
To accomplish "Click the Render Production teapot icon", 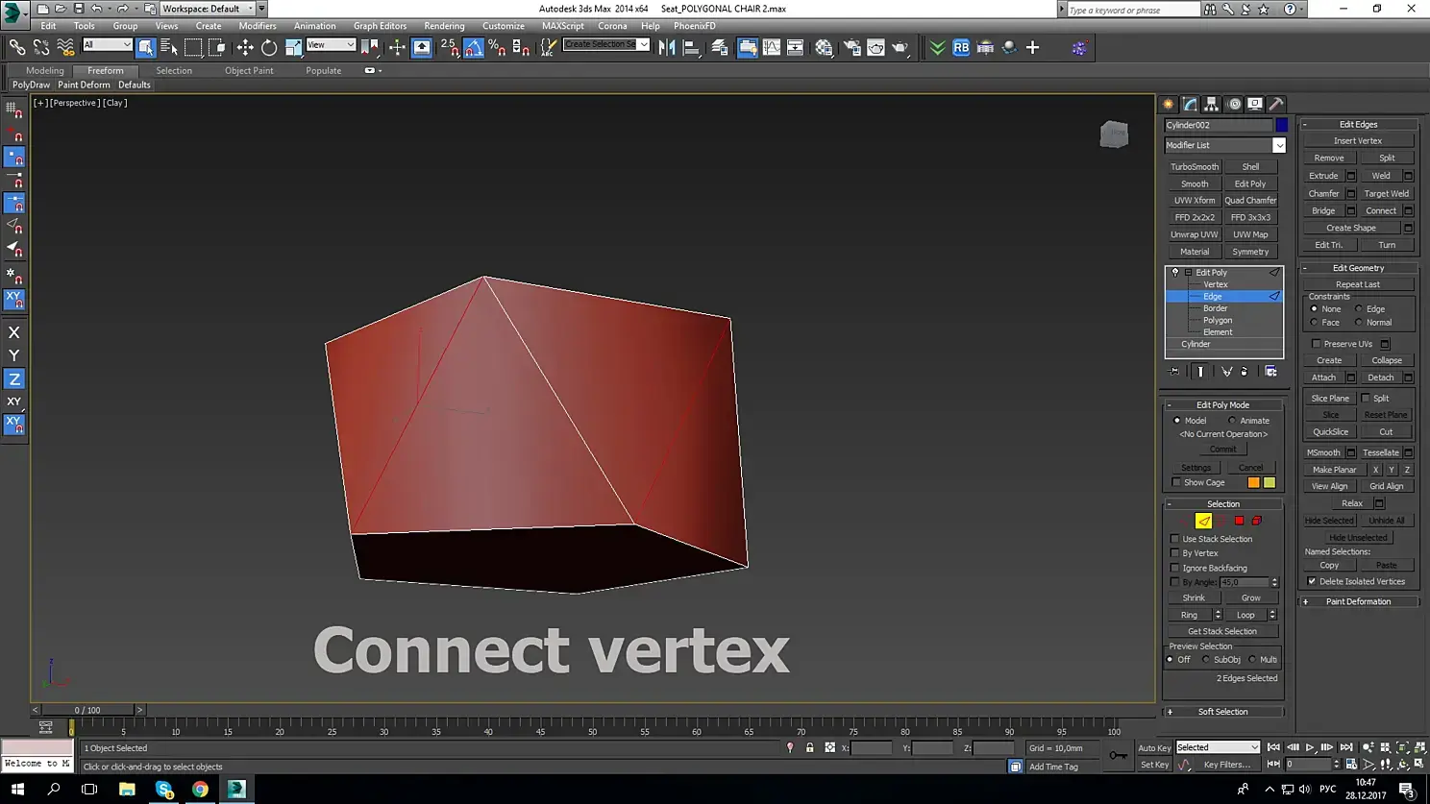I will point(900,47).
